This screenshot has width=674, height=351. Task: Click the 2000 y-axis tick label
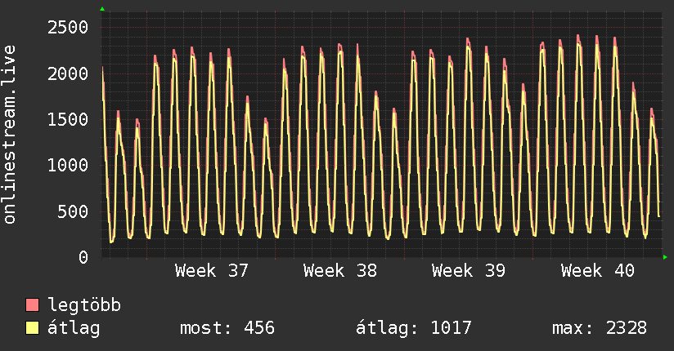pos(68,73)
